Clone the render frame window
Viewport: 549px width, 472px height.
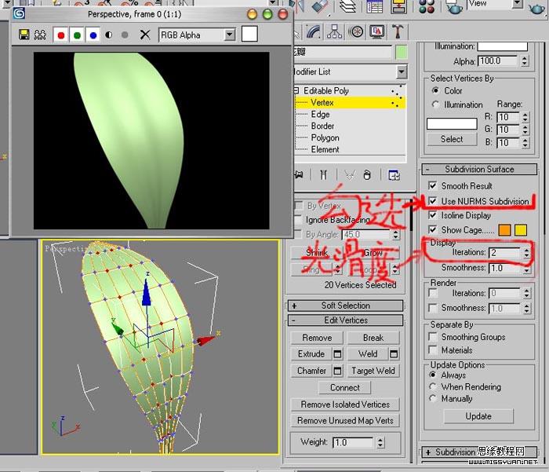(x=40, y=35)
